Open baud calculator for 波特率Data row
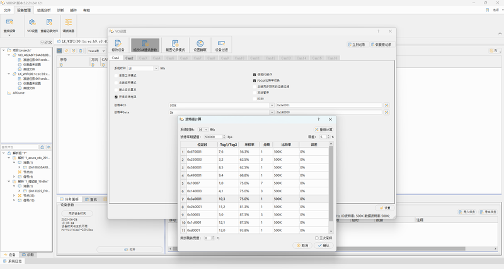The image size is (504, 269). 386,113
